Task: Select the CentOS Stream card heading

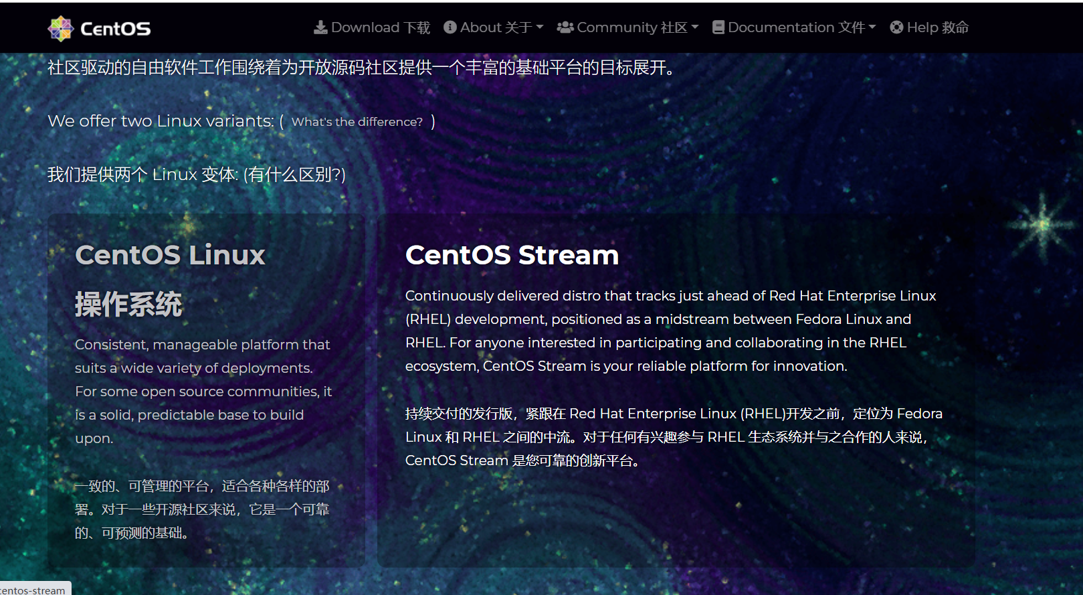Action: pyautogui.click(x=512, y=255)
